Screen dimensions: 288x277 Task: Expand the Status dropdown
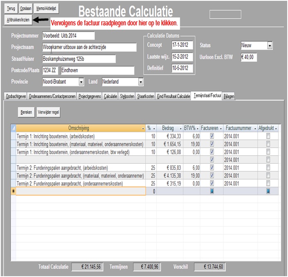click(270, 46)
